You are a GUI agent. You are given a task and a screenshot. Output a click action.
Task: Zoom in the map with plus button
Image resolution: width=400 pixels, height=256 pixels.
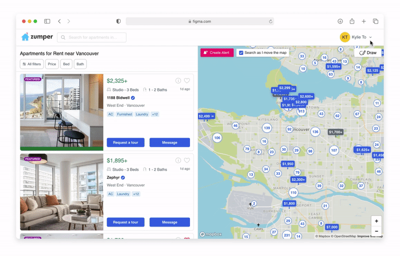click(x=376, y=221)
